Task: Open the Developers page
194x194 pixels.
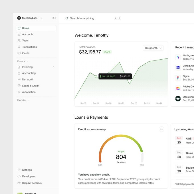Action: (36, 176)
